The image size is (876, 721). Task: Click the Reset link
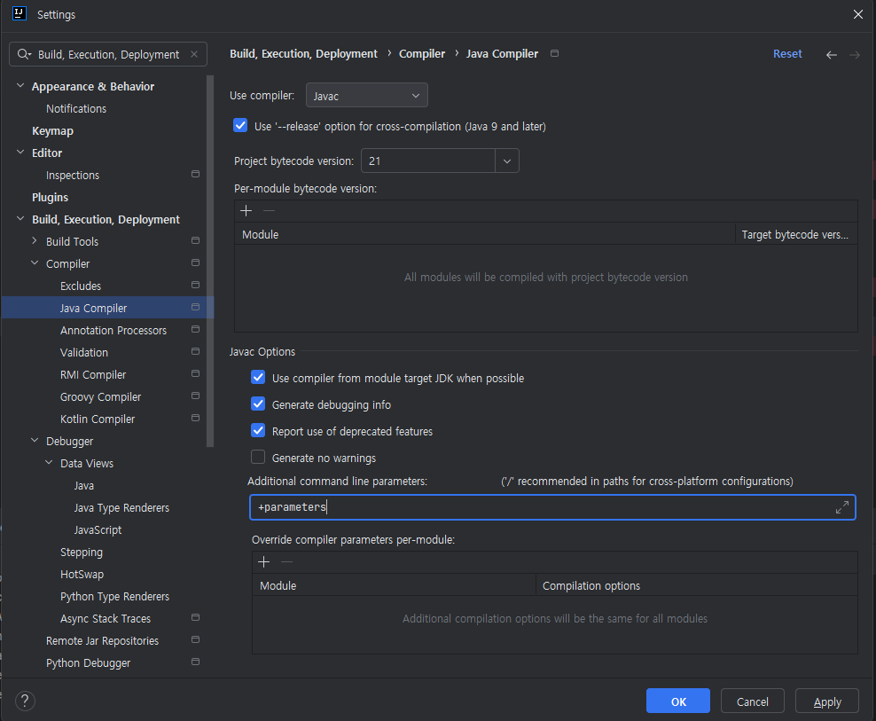pyautogui.click(x=787, y=54)
